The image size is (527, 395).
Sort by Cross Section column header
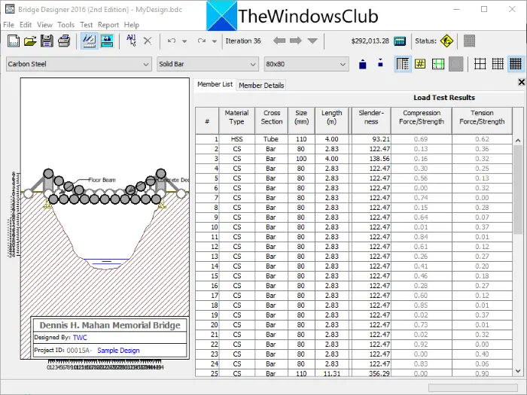coord(272,120)
